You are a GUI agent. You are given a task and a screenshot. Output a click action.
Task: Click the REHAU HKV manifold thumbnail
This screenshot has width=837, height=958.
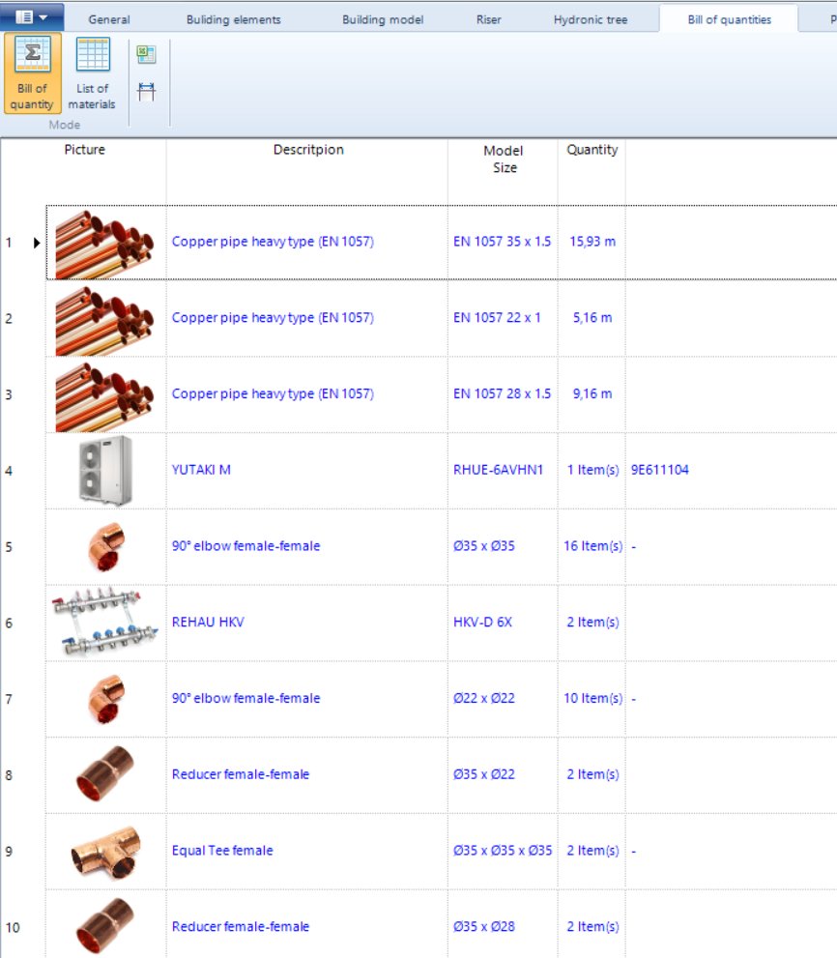104,622
